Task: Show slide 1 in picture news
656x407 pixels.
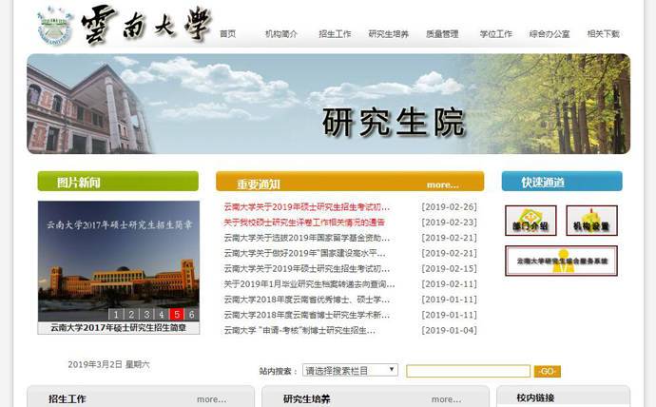Action: pos(116,314)
